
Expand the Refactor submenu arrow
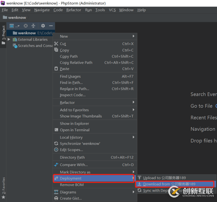tap(133, 102)
